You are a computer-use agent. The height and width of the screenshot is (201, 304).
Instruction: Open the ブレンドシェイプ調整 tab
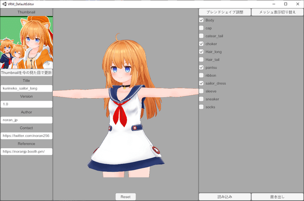tap(225, 12)
